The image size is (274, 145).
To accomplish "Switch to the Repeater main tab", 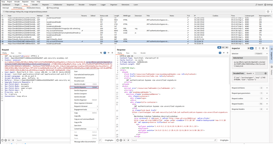I will (46, 5).
